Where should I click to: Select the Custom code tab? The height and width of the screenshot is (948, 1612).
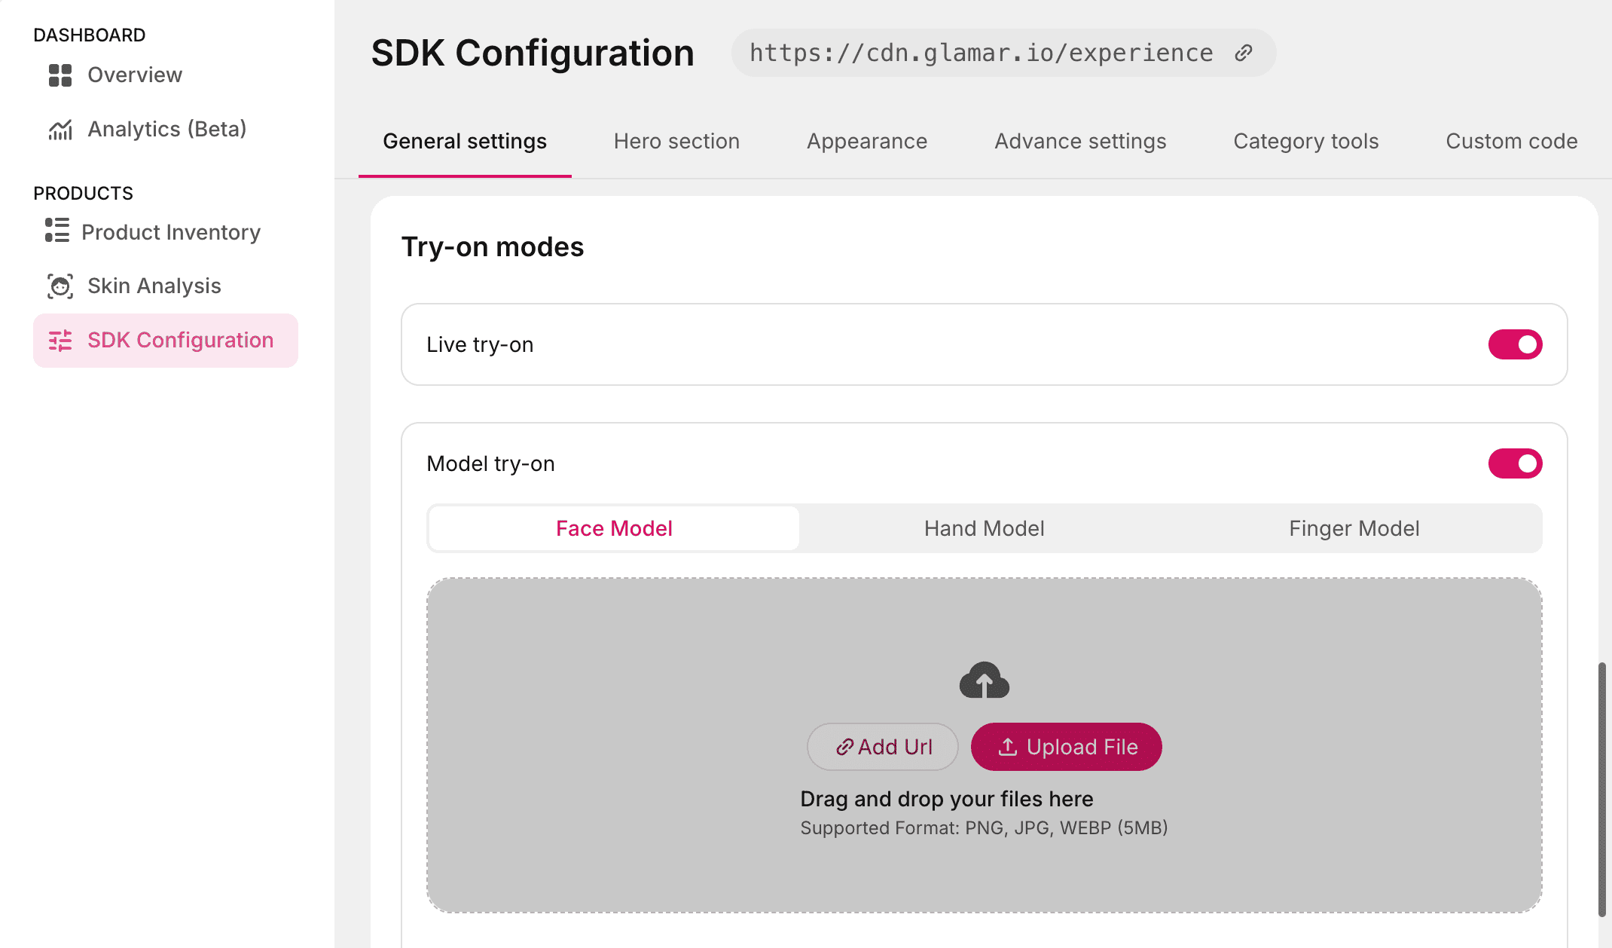(1511, 142)
